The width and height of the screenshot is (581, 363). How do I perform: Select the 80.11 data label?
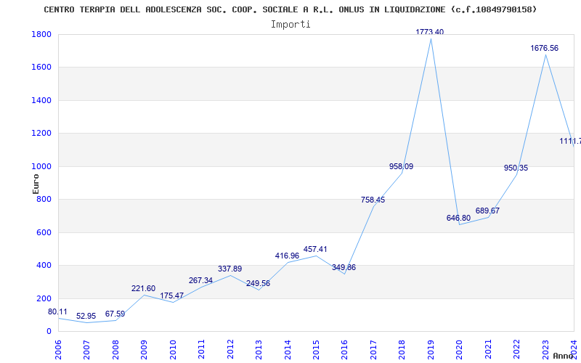pyautogui.click(x=57, y=312)
